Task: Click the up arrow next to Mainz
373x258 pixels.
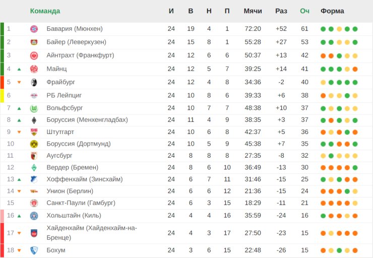Action: 19,69
